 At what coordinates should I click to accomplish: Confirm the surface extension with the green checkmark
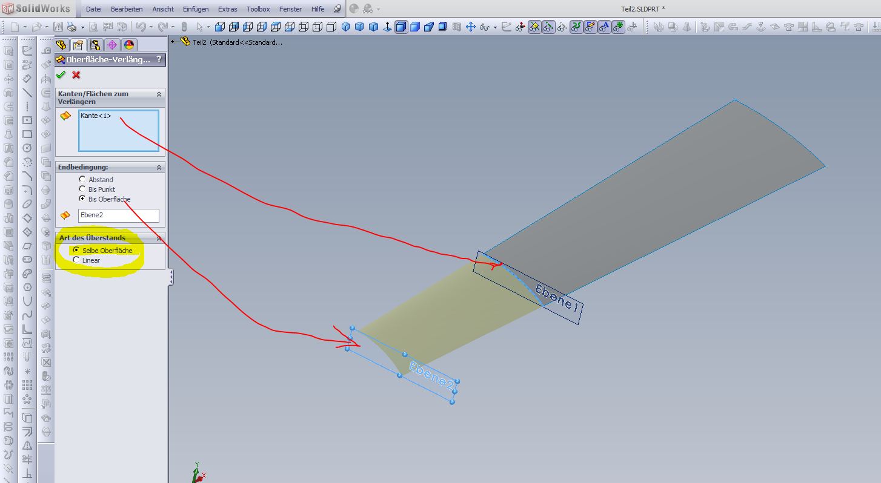pyautogui.click(x=61, y=75)
